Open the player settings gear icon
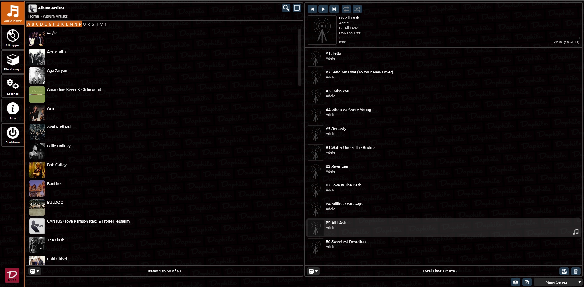584x287 pixels. (x=516, y=282)
